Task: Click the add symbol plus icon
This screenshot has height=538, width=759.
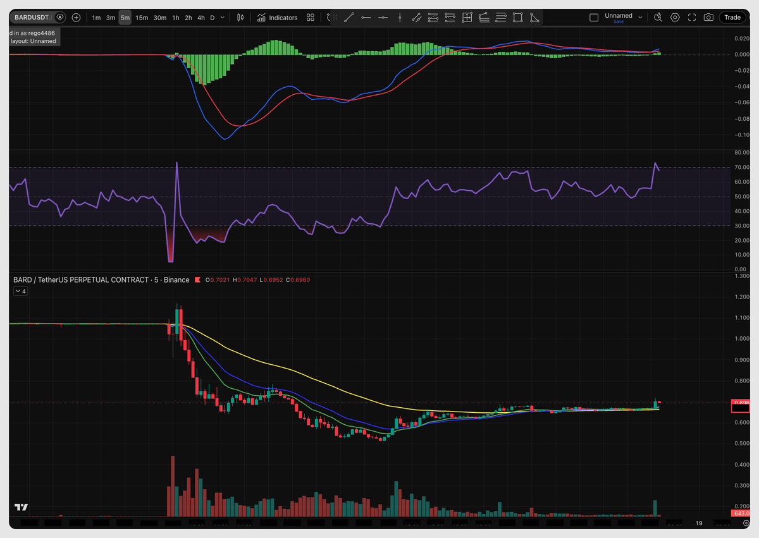Action: click(77, 18)
